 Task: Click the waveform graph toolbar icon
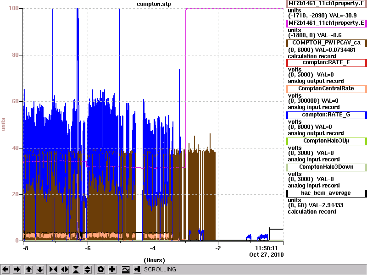click(126, 269)
